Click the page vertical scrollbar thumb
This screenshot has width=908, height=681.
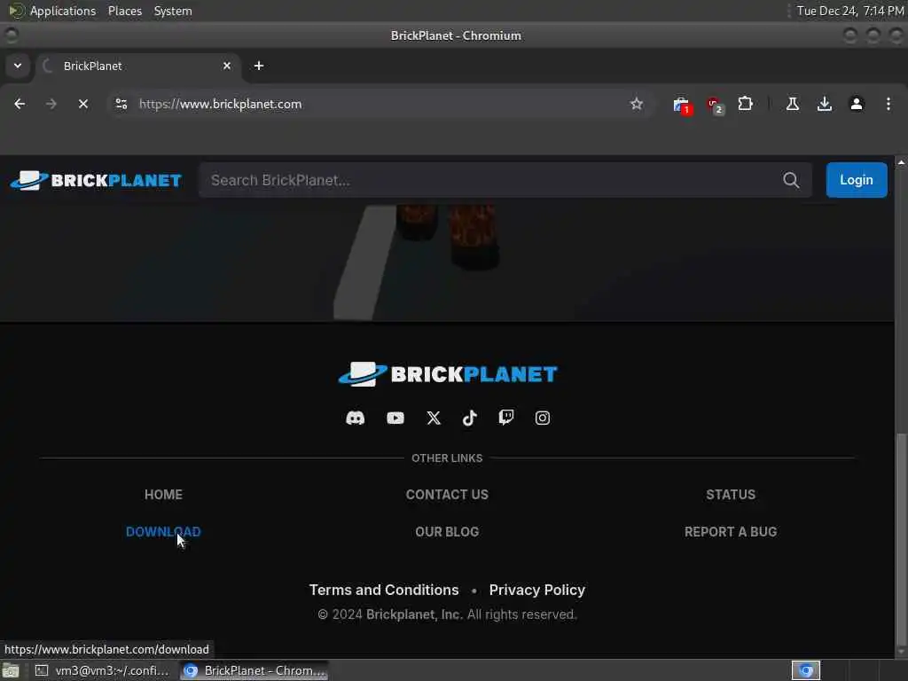901,538
